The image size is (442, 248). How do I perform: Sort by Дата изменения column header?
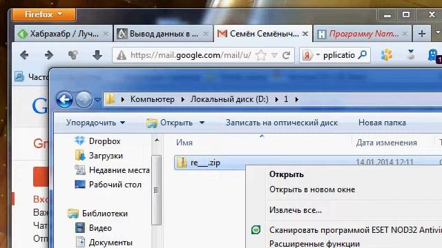(x=387, y=143)
